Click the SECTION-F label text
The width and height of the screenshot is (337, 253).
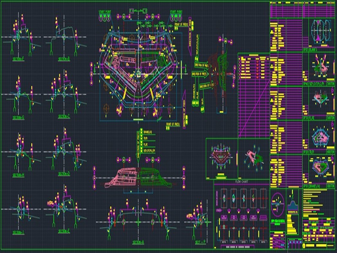[x=18, y=59]
